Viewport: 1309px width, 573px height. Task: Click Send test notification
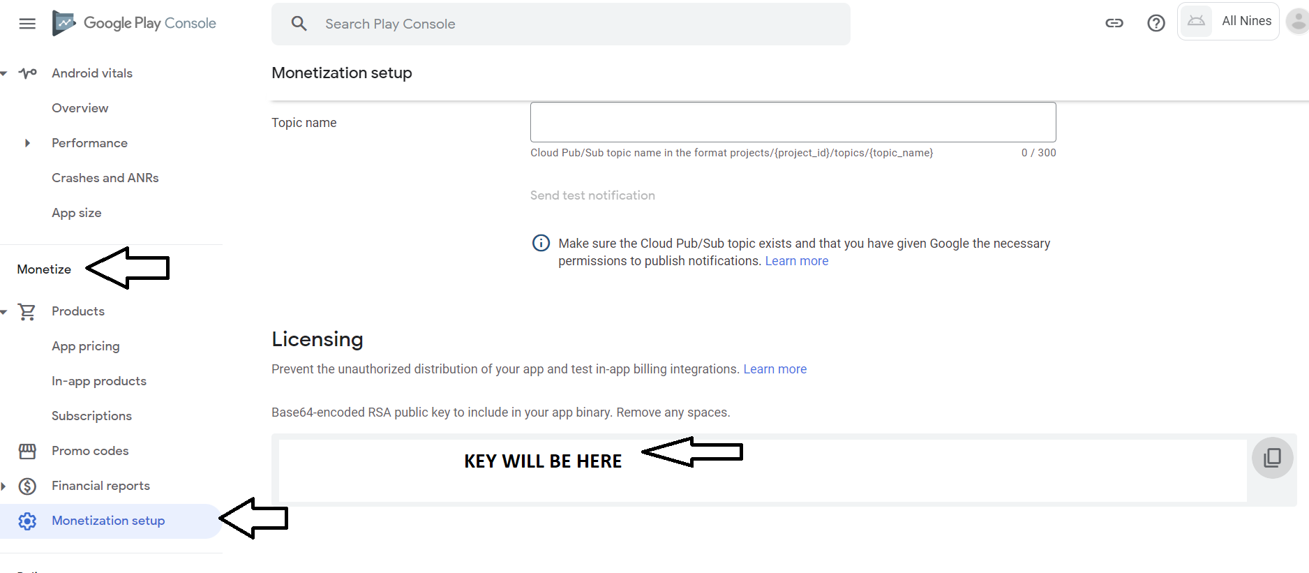(x=592, y=195)
